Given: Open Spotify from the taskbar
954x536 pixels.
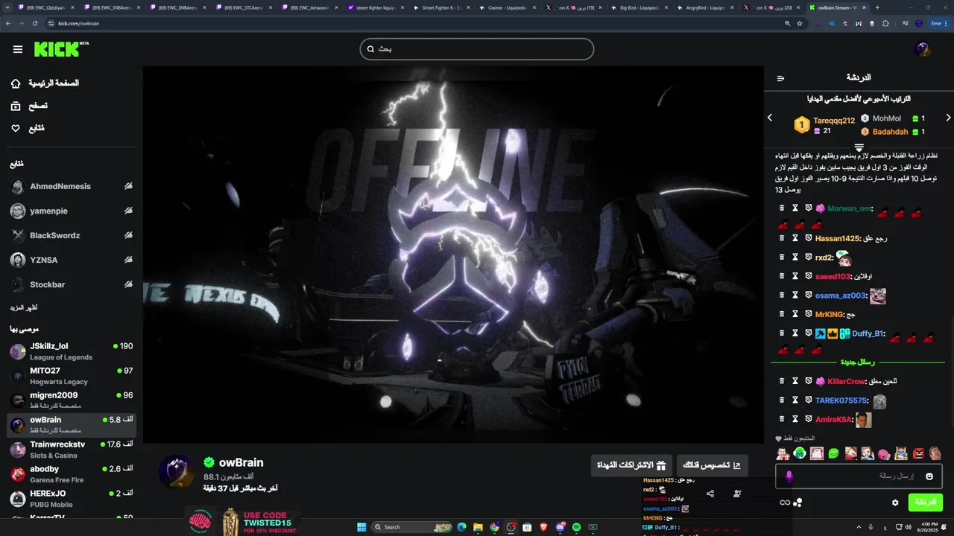Looking at the screenshot, I should pyautogui.click(x=576, y=527).
